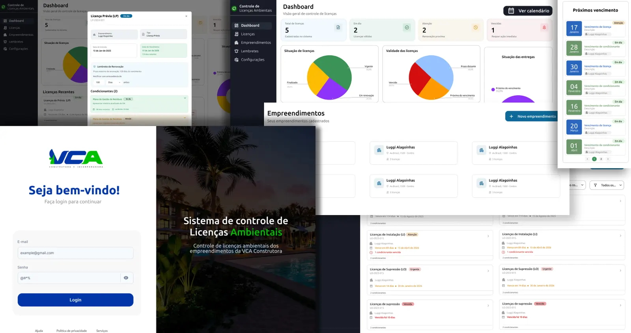Viewport: 631px width, 333px height.
Task: Click the leaf logo in the dimmed sidebar
Action: click(x=4, y=7)
